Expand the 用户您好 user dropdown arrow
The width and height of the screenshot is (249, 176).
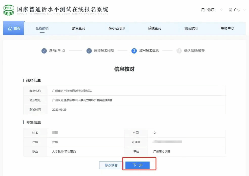(221, 10)
